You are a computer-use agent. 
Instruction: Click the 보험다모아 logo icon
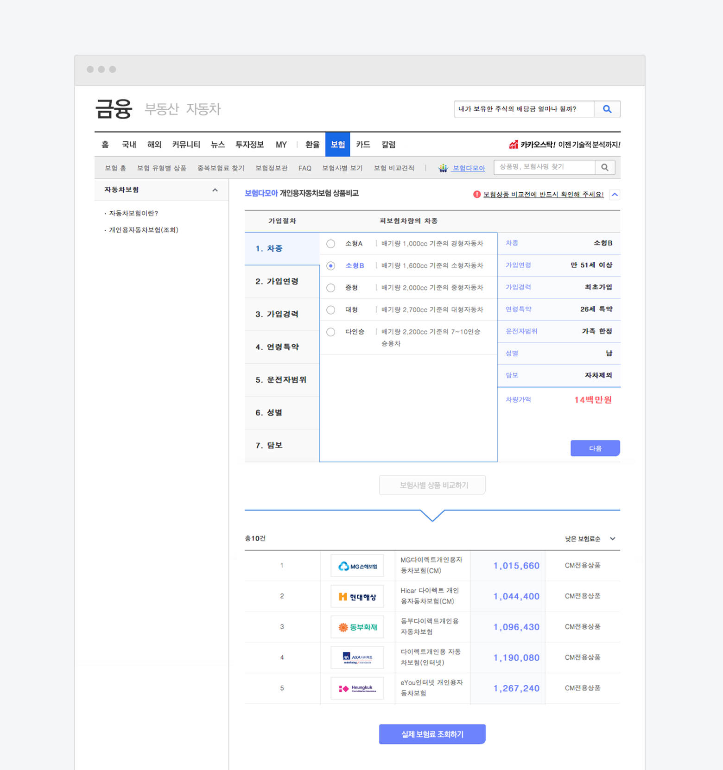(x=443, y=168)
